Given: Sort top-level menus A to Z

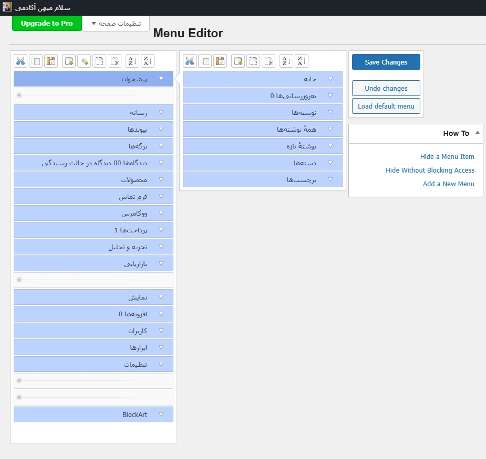Looking at the screenshot, I should (132, 61).
